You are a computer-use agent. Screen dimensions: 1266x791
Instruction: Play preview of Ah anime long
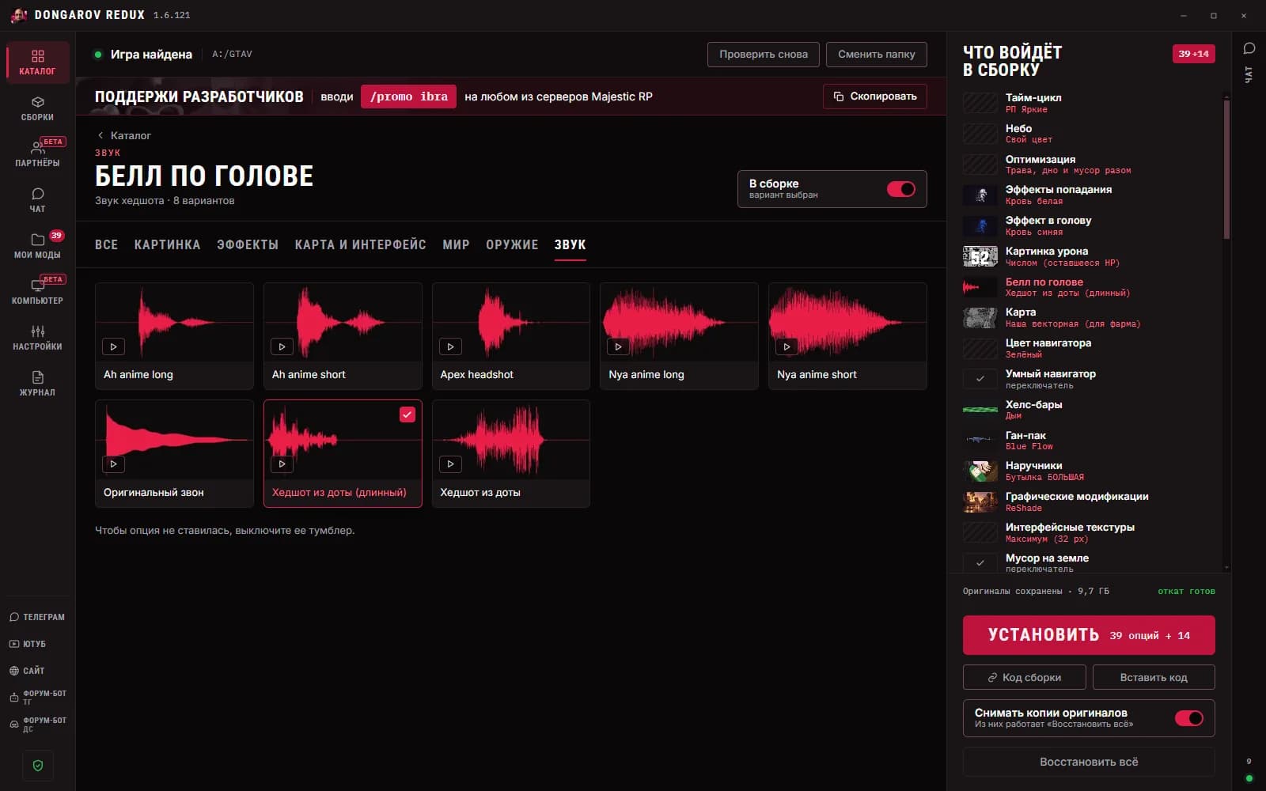pos(113,346)
